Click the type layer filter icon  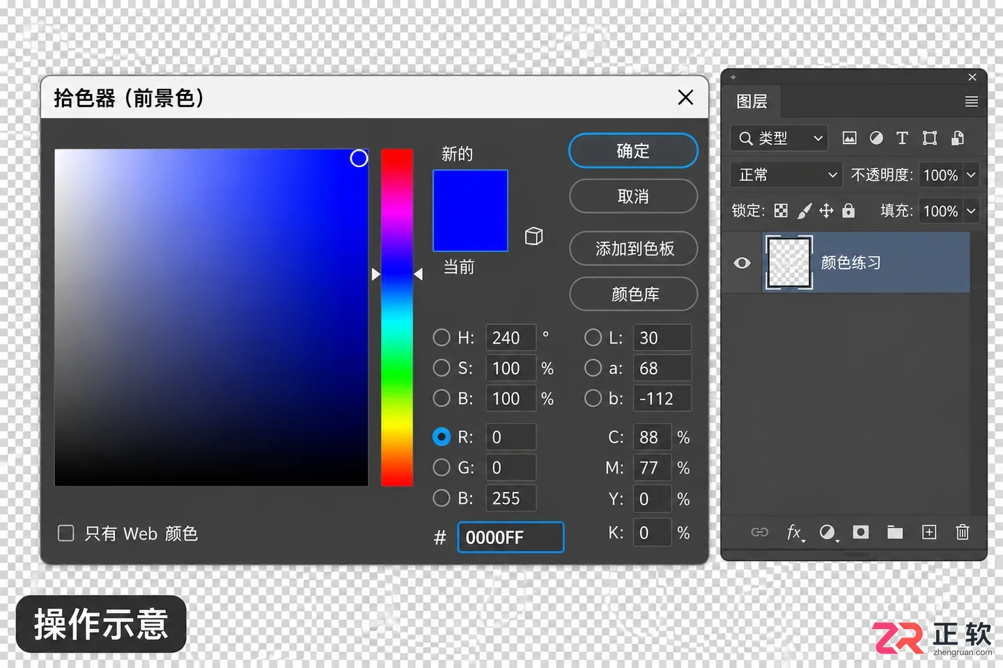(902, 138)
